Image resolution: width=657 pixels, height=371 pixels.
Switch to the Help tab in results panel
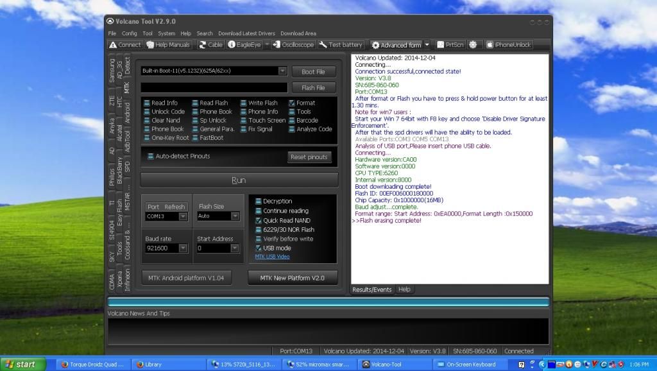click(404, 289)
